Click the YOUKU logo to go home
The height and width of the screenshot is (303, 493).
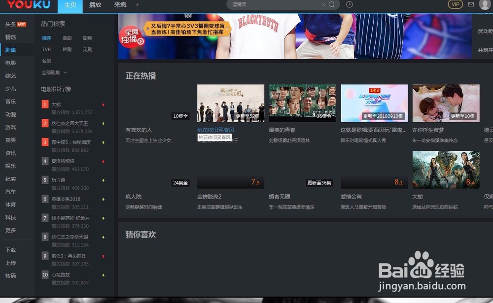tap(28, 5)
